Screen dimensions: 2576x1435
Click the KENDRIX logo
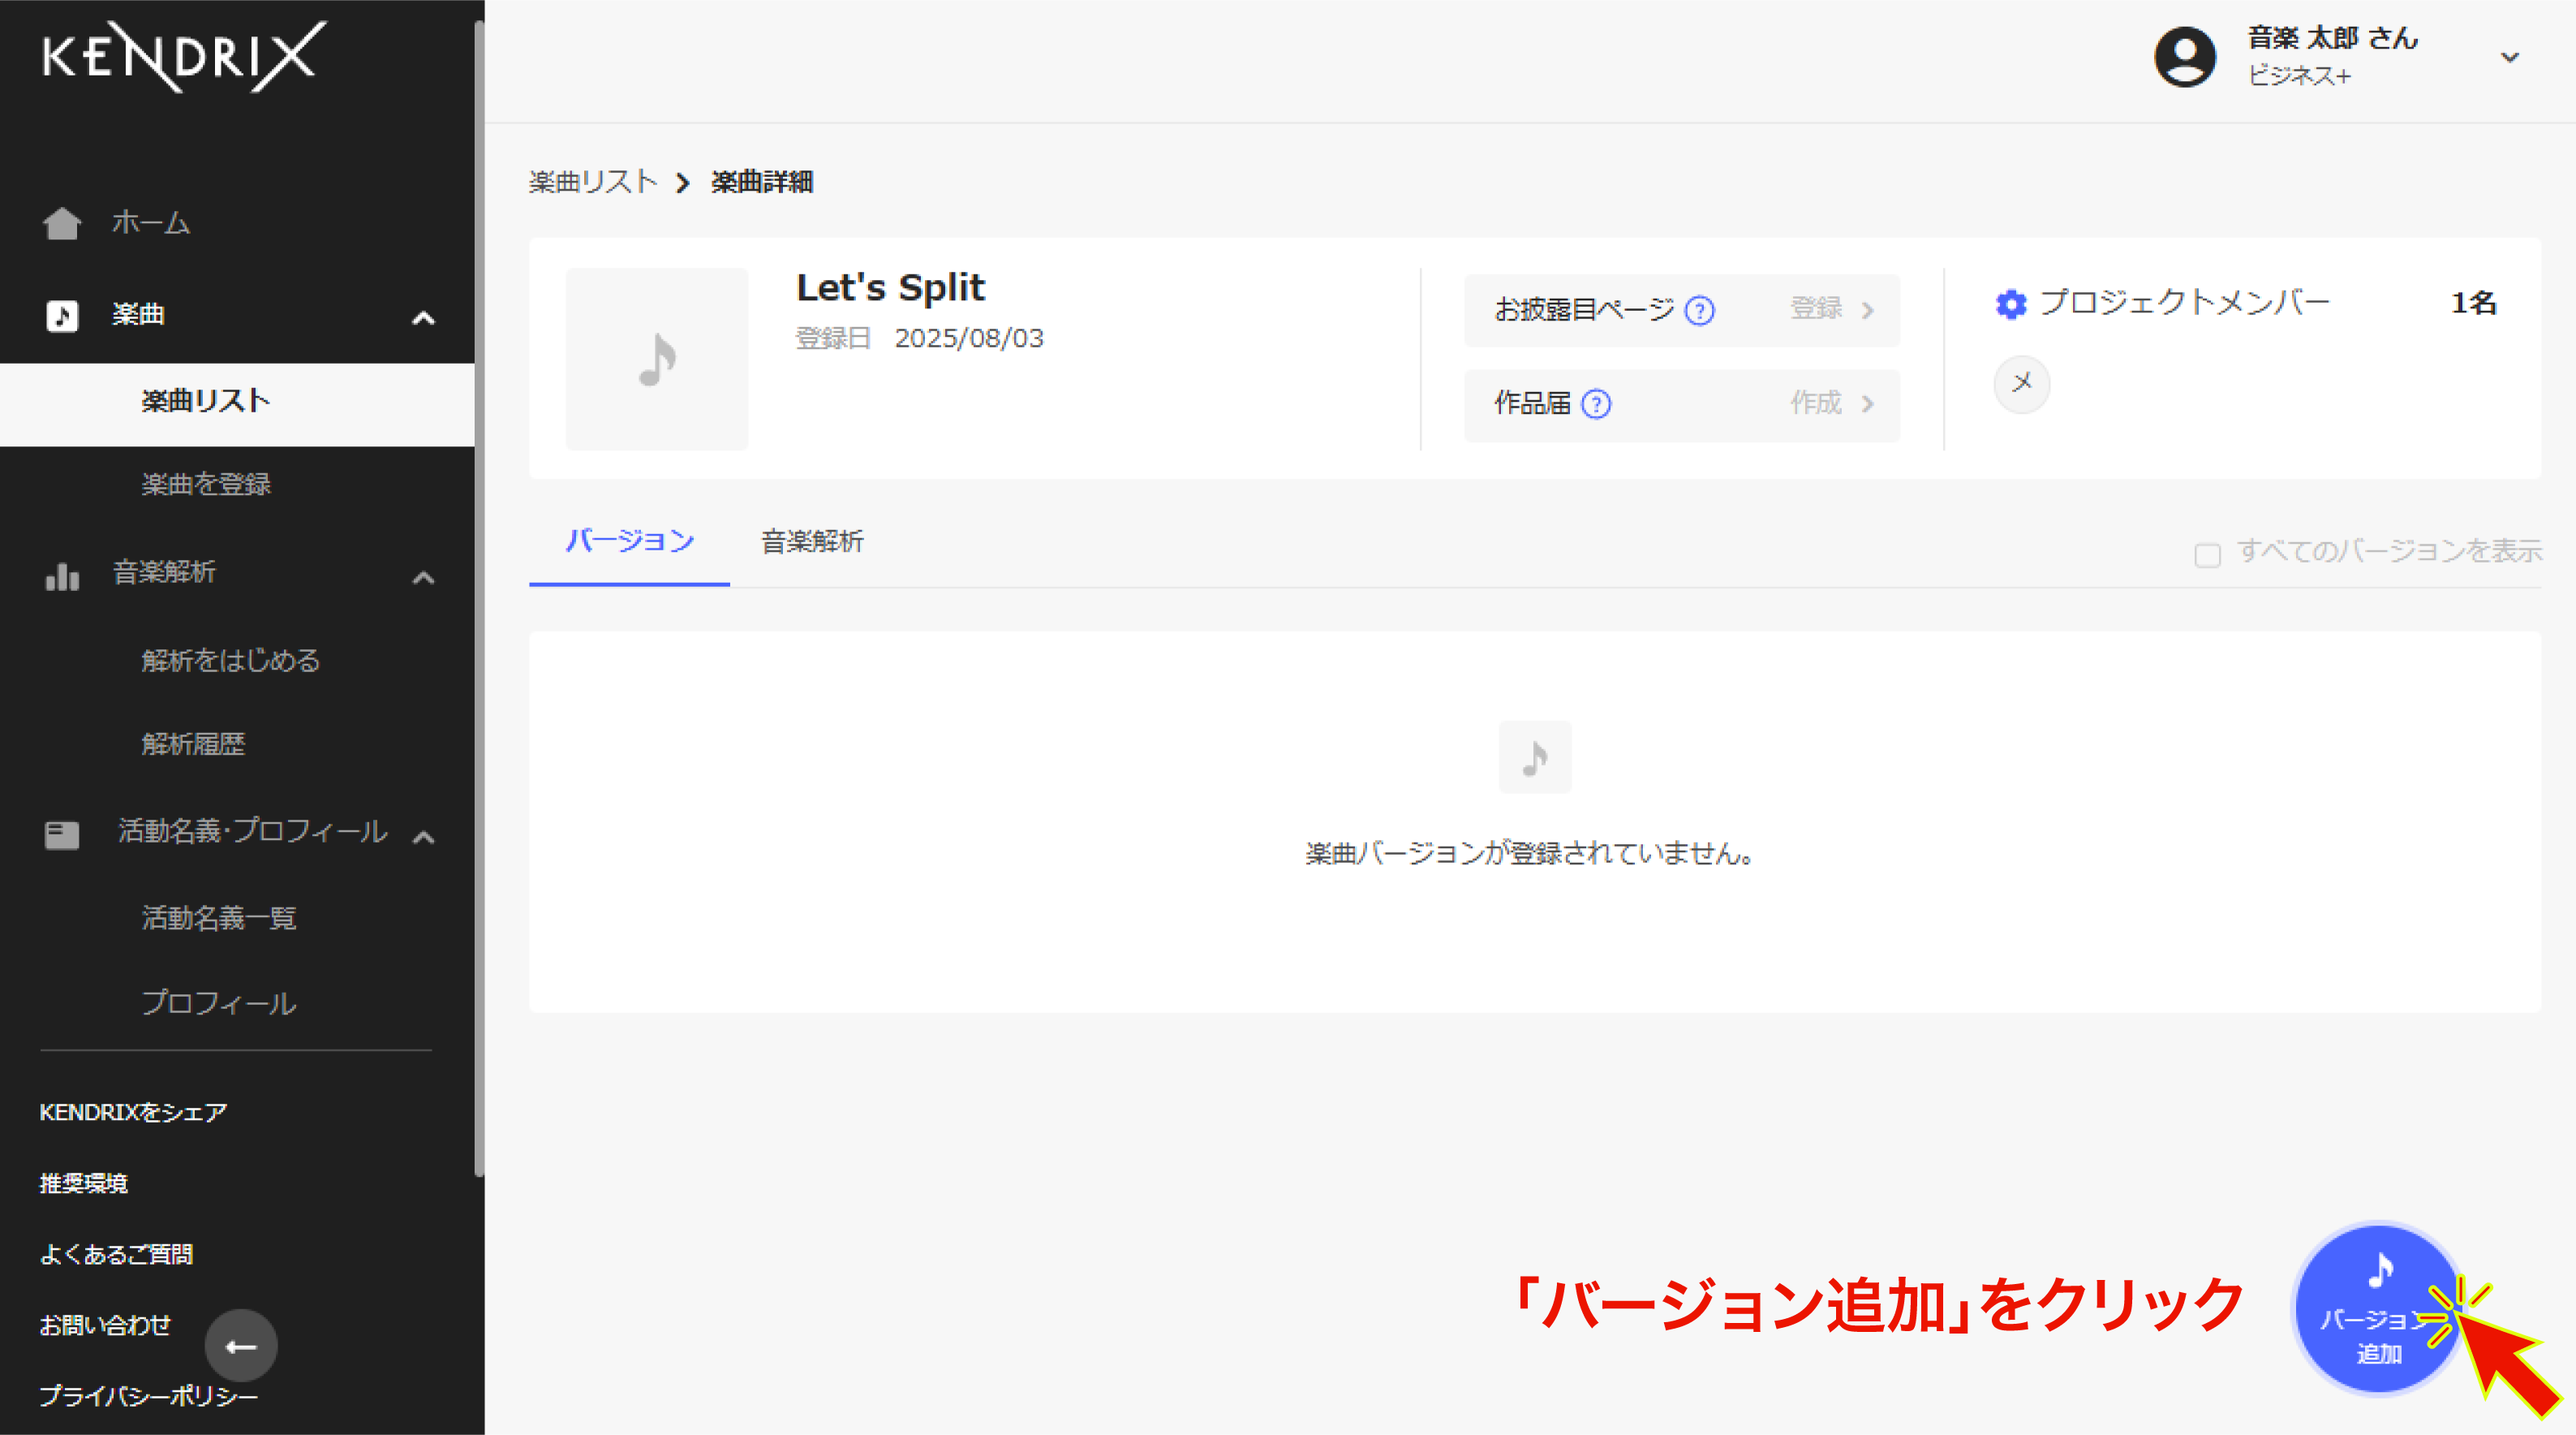[184, 57]
